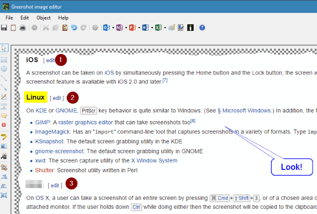Image resolution: width=317 pixels, height=214 pixels.
Task: Click the Copy object icon
Action: point(55,28)
